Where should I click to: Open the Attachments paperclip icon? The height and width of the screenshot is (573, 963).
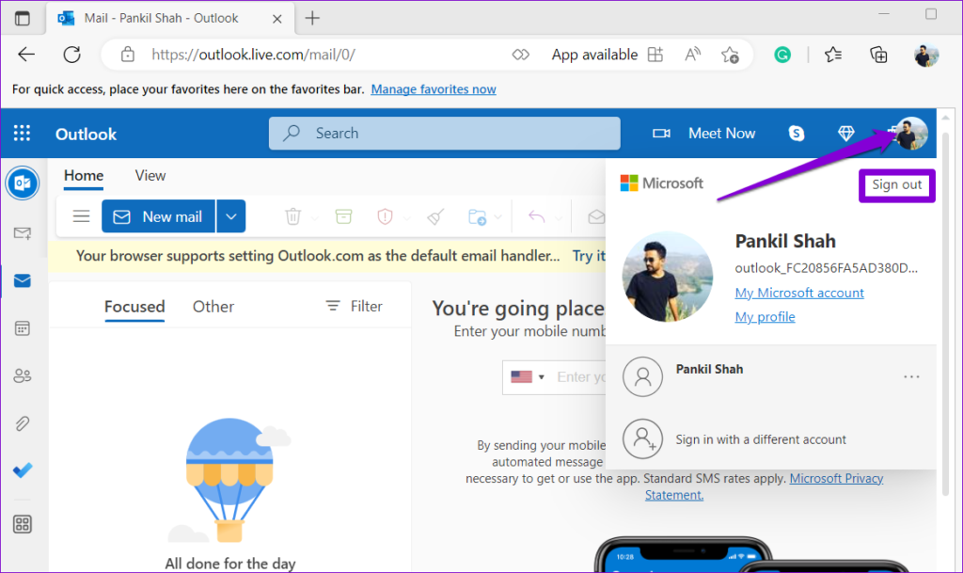click(23, 422)
